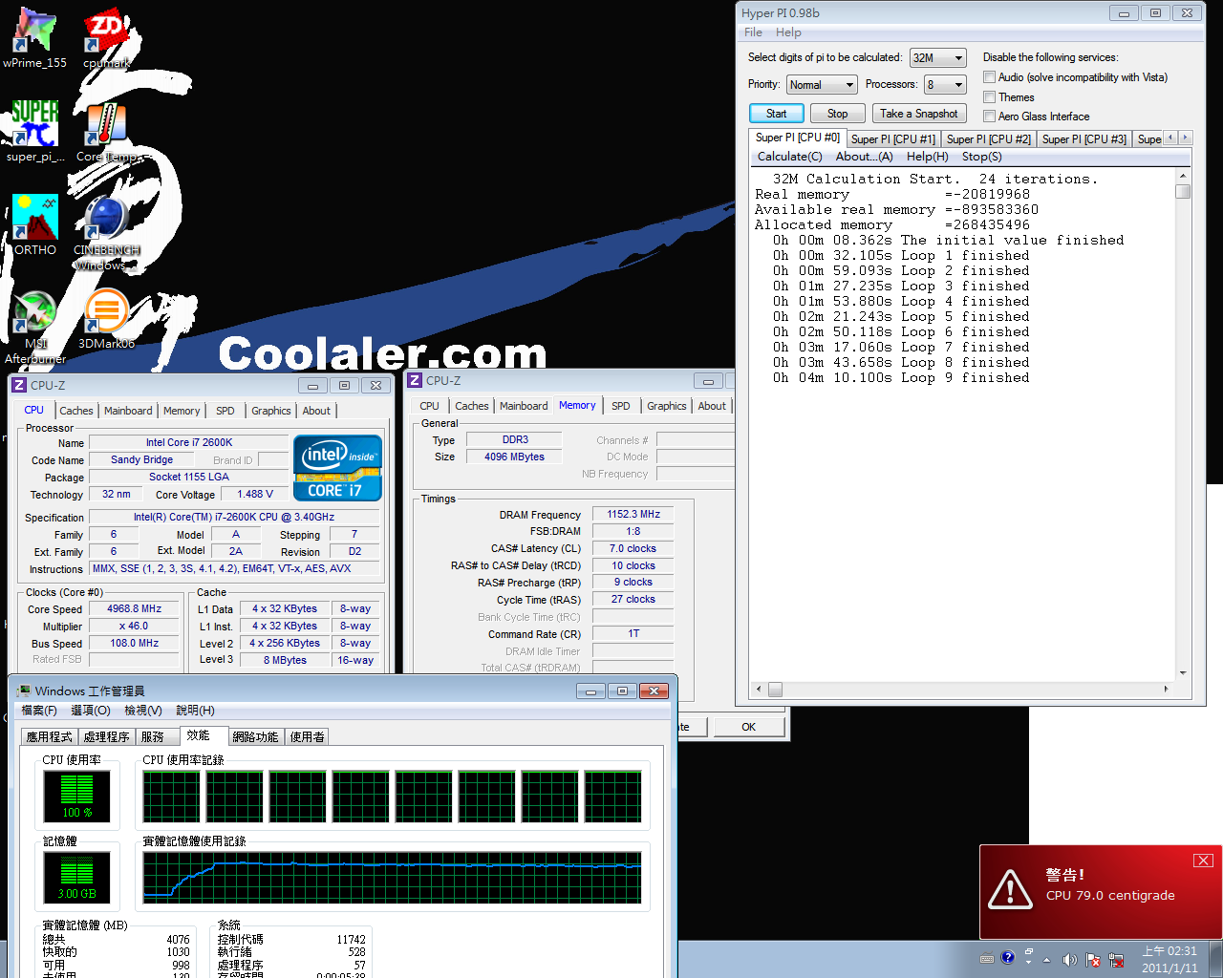Open the Calculate(C) menu
Screen dimensions: 1223x978
[x=789, y=157]
